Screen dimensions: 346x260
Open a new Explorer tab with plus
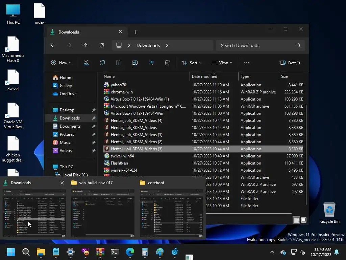click(x=135, y=32)
